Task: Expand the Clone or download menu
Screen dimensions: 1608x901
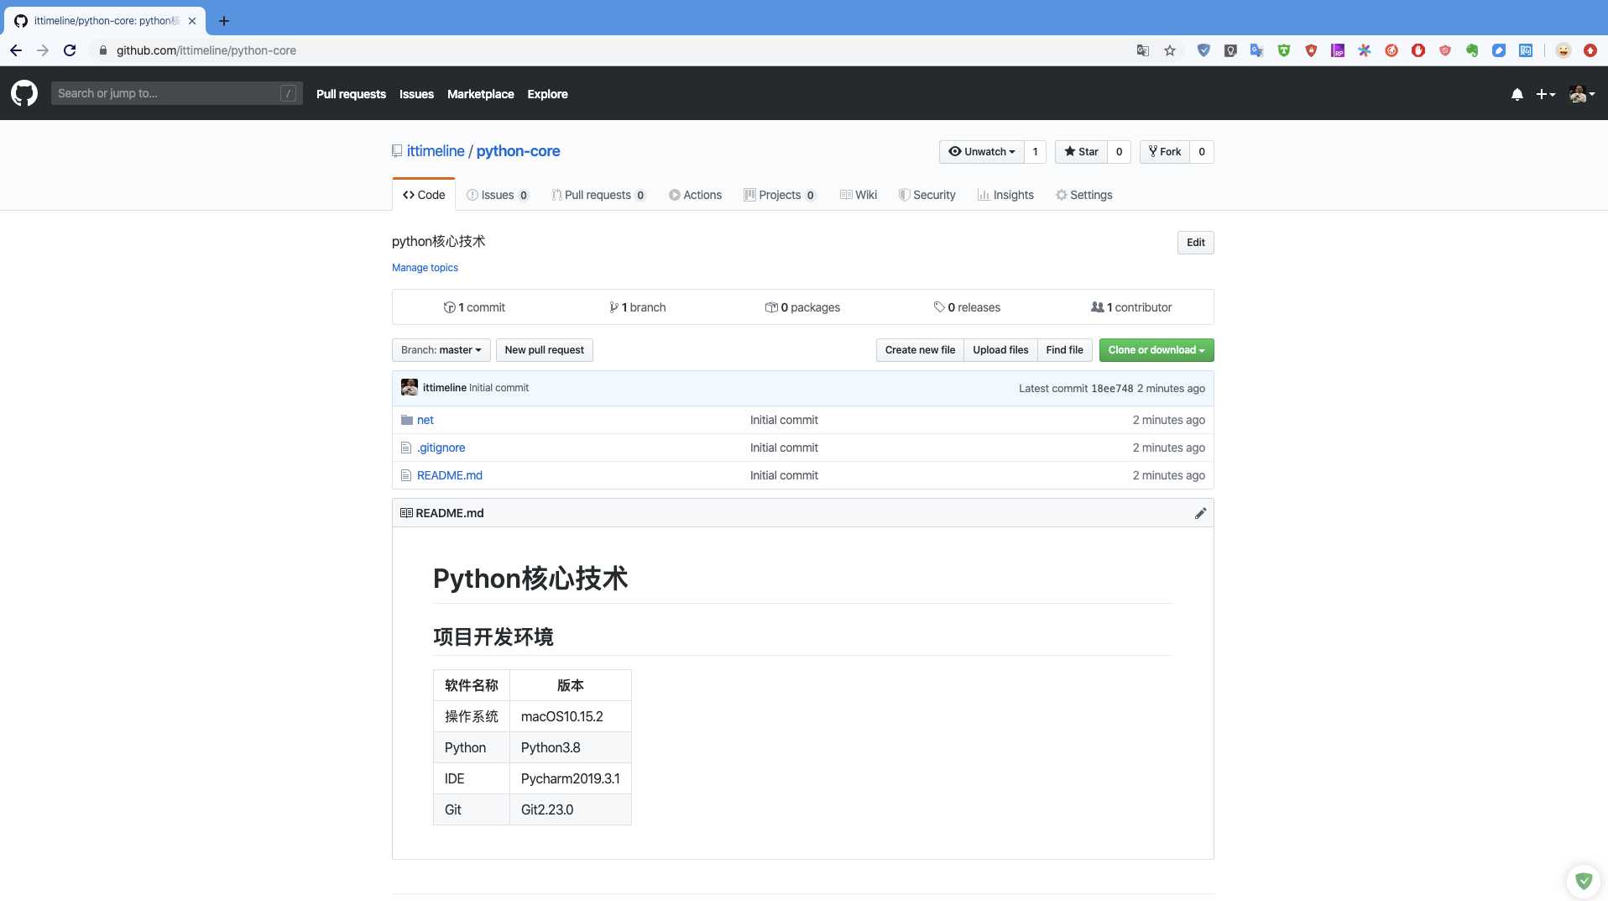Action: pyautogui.click(x=1156, y=350)
